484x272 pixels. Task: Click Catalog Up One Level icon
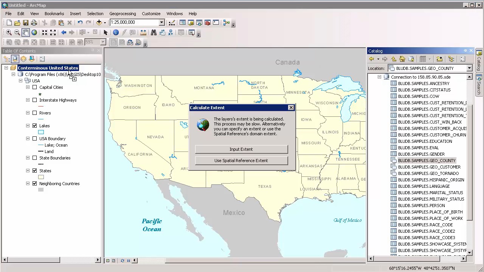[x=394, y=59]
